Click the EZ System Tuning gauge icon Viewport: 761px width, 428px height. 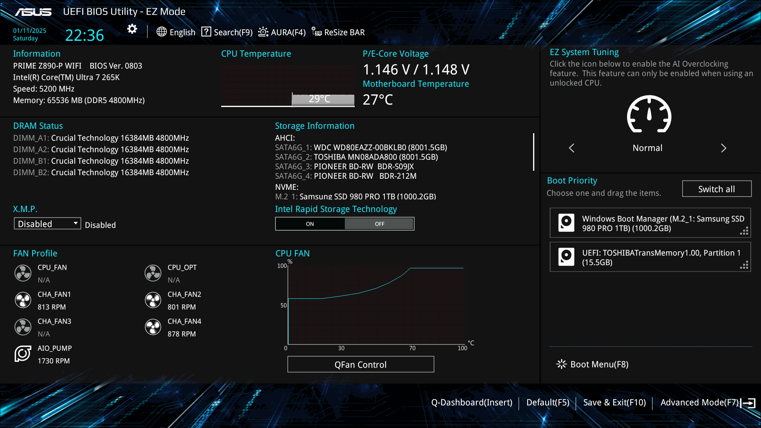[x=649, y=114]
